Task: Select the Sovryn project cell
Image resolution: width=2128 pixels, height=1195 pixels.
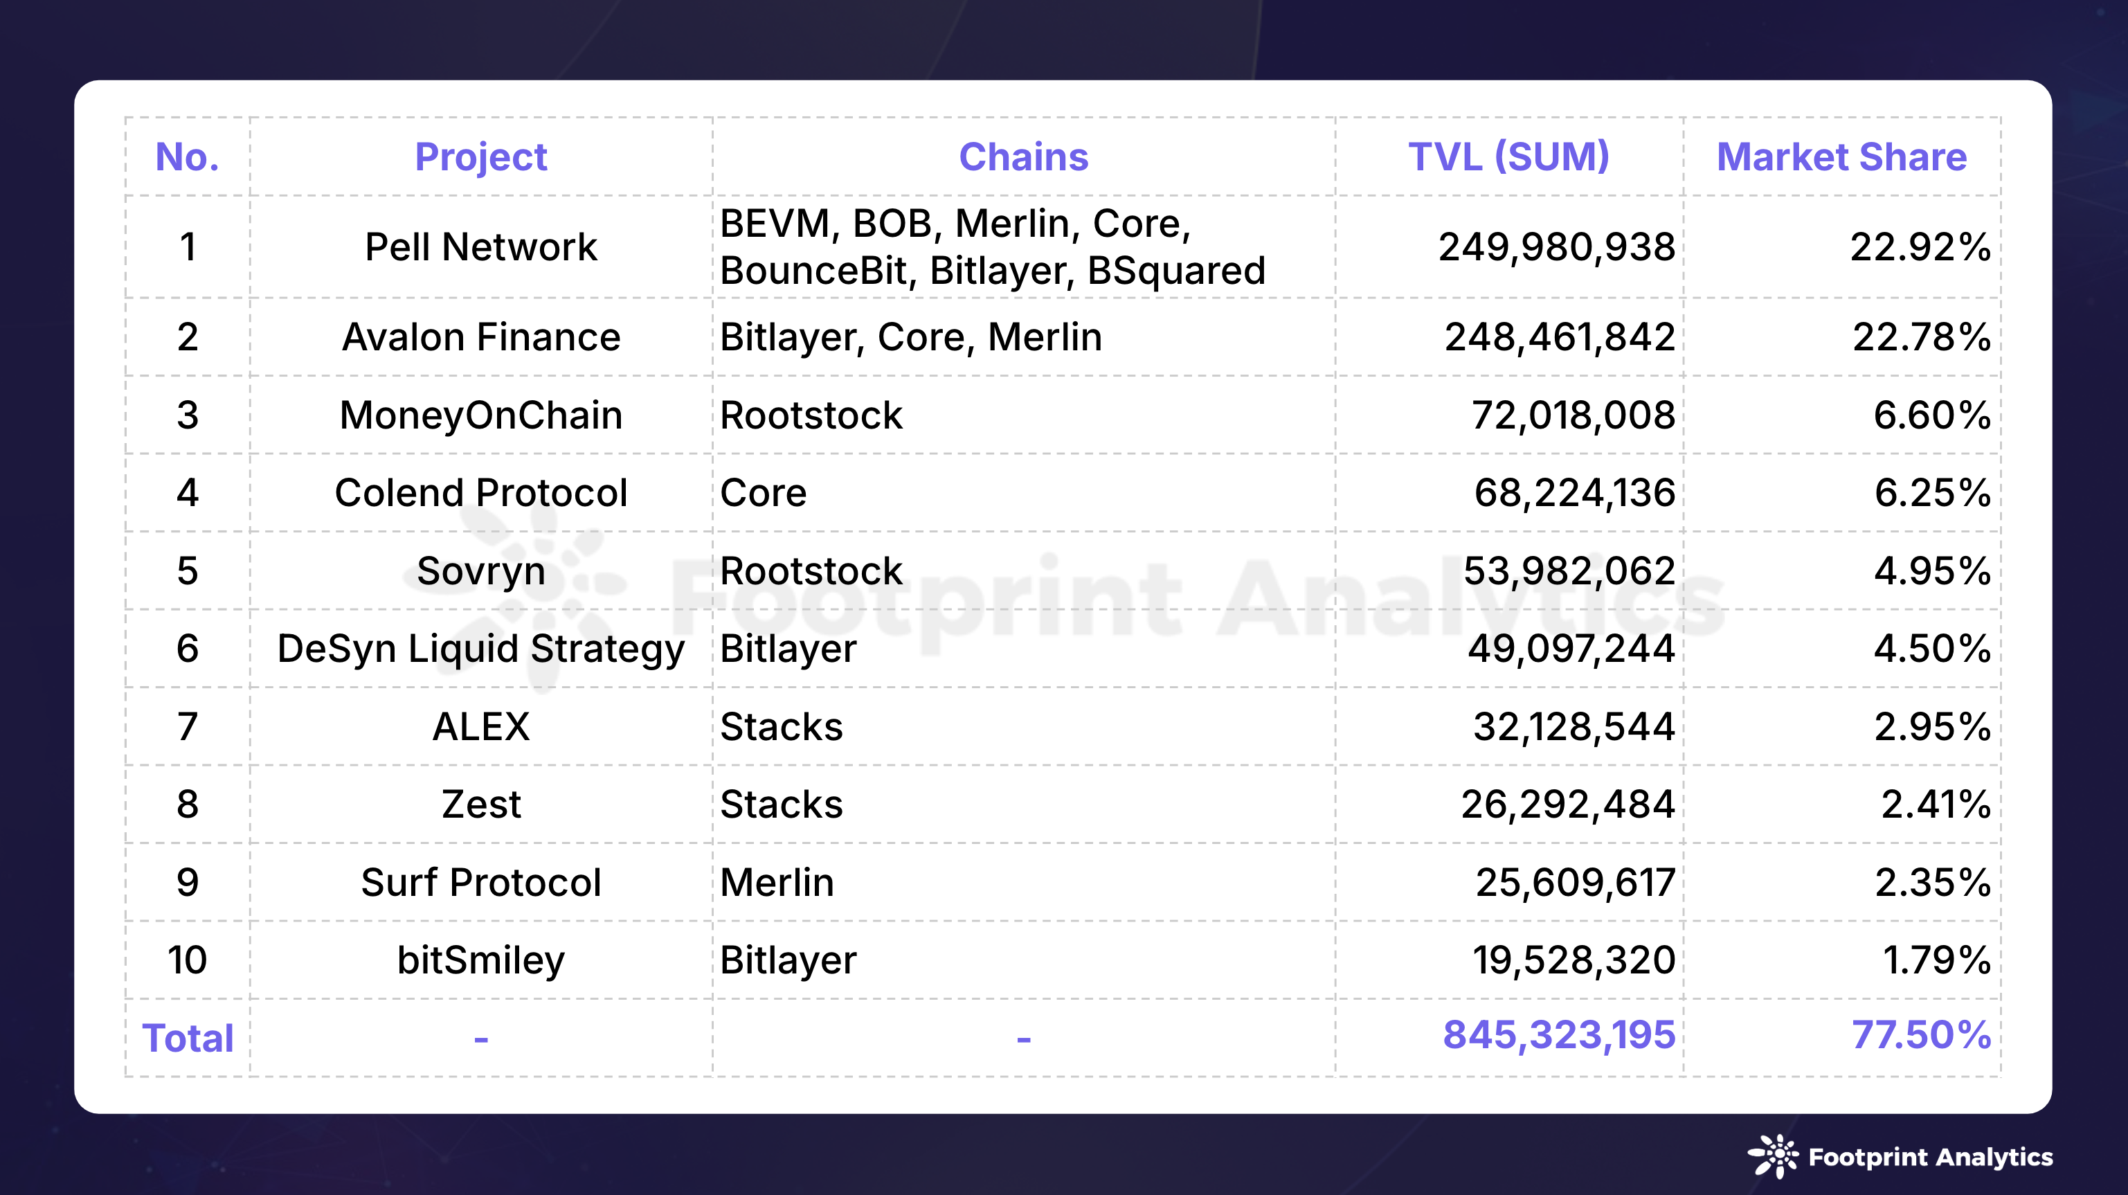Action: click(x=481, y=571)
